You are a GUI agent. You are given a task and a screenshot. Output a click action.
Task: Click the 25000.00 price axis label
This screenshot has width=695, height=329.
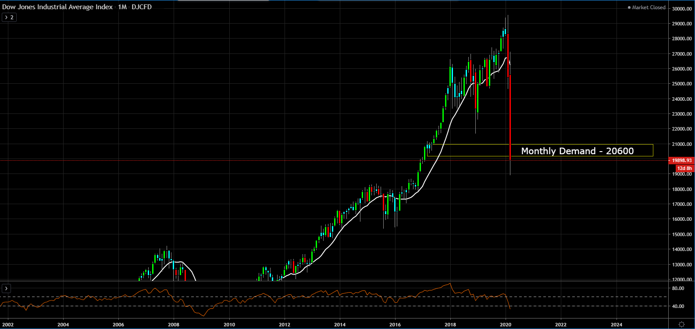[x=682, y=84]
